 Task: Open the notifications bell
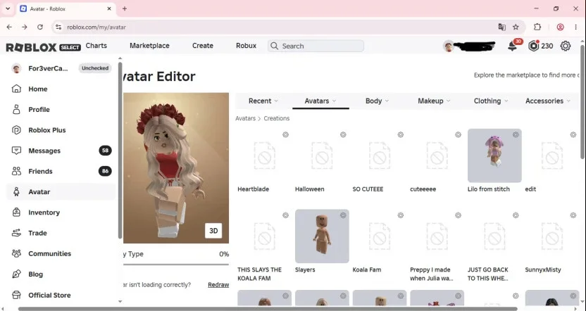coord(512,46)
